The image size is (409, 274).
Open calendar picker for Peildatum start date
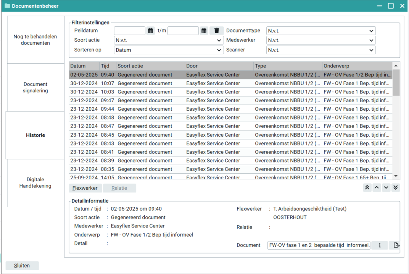click(150, 31)
